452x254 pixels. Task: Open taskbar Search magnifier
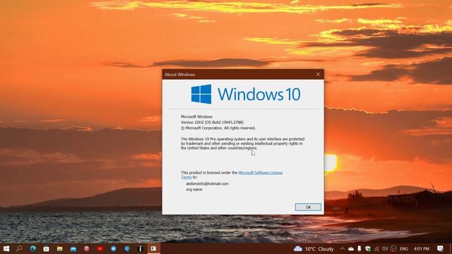(19, 248)
